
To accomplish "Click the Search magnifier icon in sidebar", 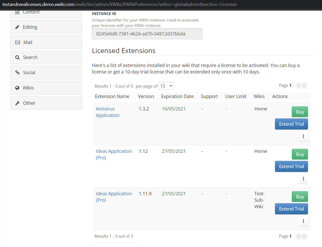I will tap(17, 57).
